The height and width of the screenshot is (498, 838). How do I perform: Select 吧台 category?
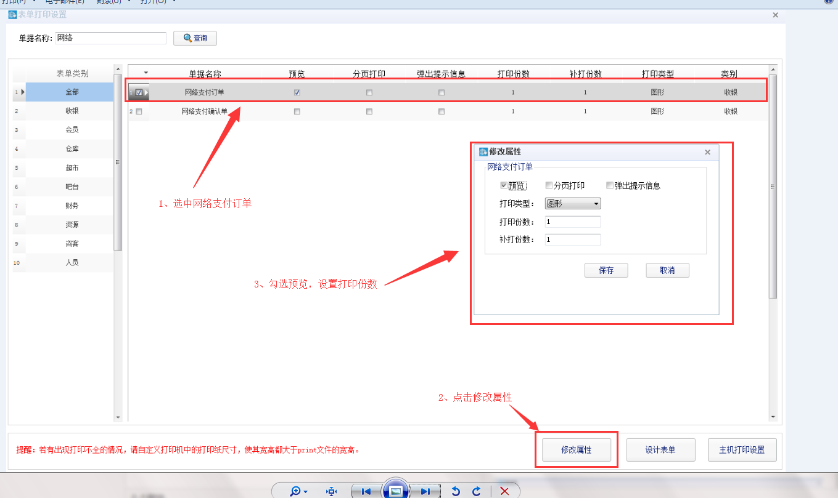coord(70,187)
